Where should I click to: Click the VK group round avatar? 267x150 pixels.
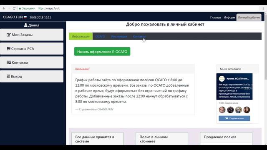point(222,79)
